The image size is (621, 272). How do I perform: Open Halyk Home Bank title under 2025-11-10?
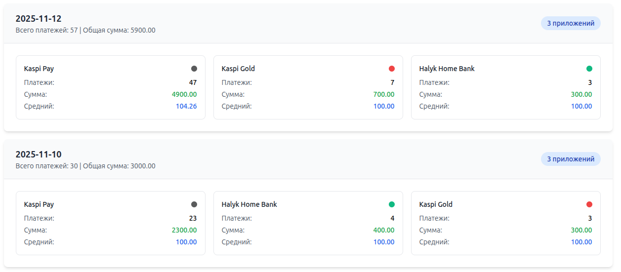click(249, 205)
